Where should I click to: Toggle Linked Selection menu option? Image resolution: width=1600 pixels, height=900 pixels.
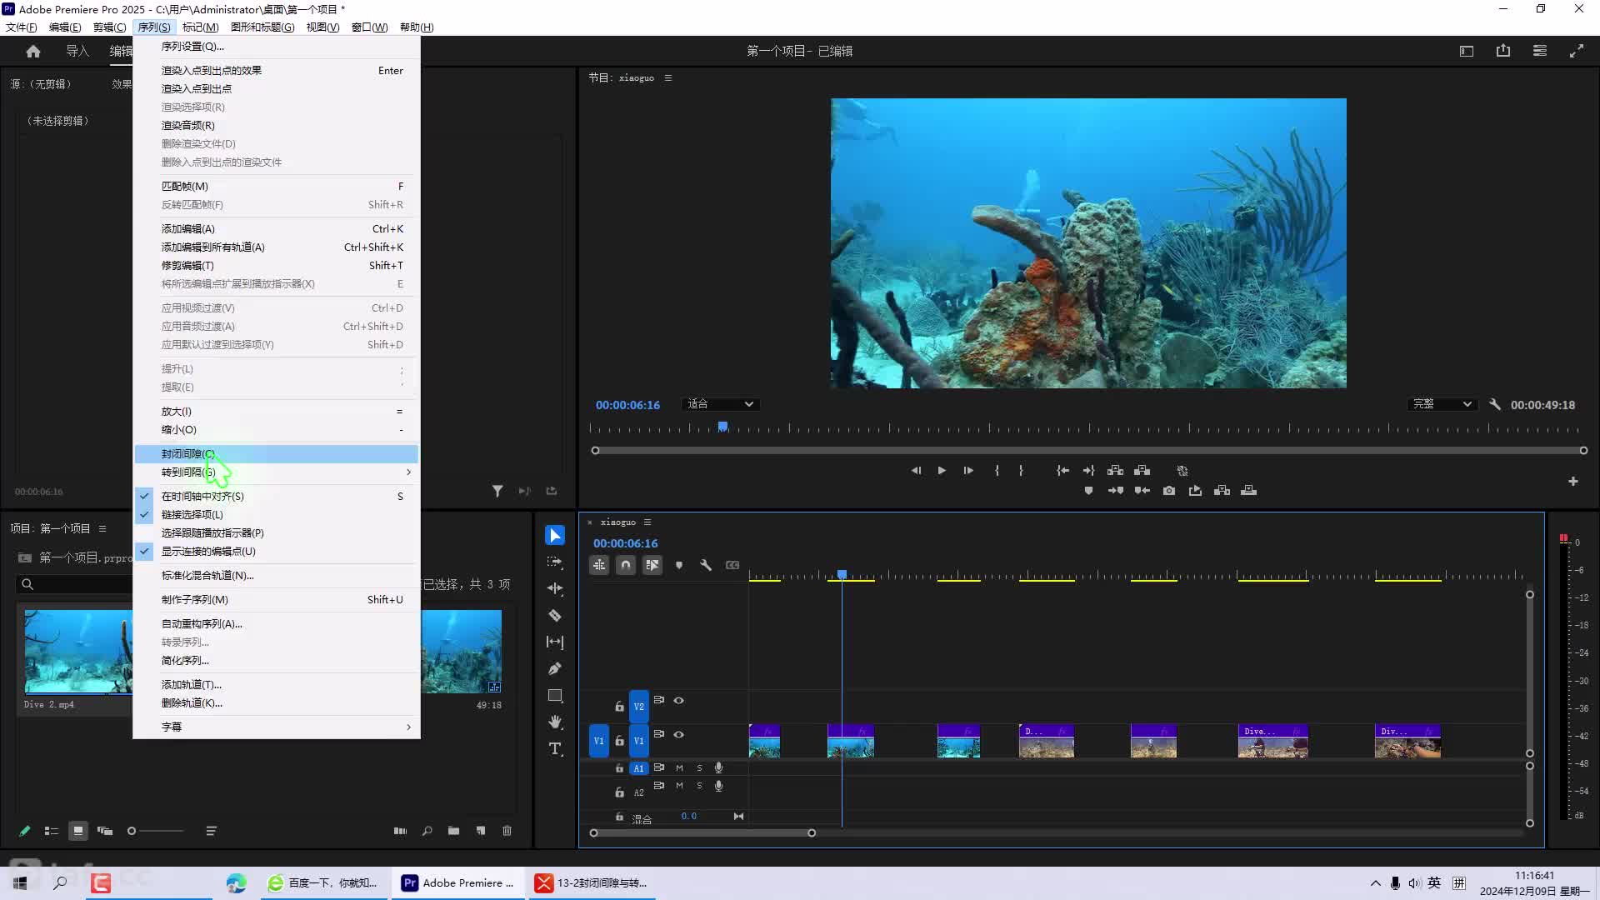pyautogui.click(x=277, y=515)
